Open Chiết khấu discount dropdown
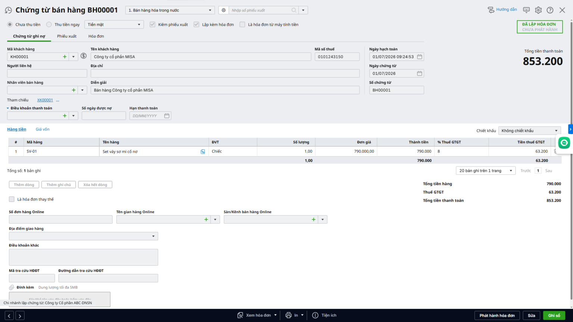The width and height of the screenshot is (573, 322). point(529,131)
